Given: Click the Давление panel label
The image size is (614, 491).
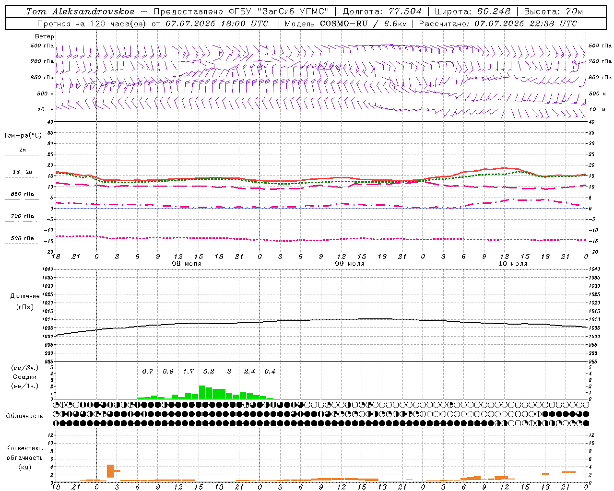Looking at the screenshot, I should [25, 296].
